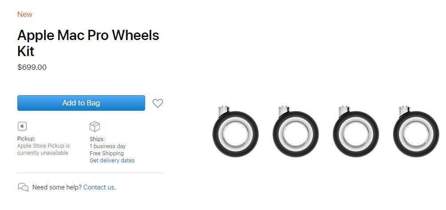Viewport: 446px width, 210px height.
Task: Select the first wheel product image
Action: (x=235, y=132)
